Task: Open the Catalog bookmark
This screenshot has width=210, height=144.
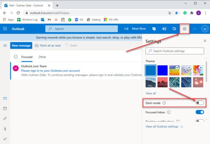Action: click(94, 20)
